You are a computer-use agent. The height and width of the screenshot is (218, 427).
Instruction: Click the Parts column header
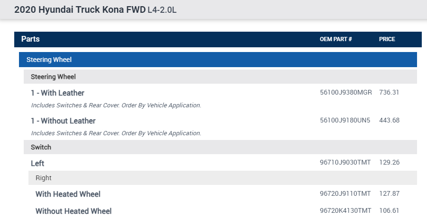(30, 39)
